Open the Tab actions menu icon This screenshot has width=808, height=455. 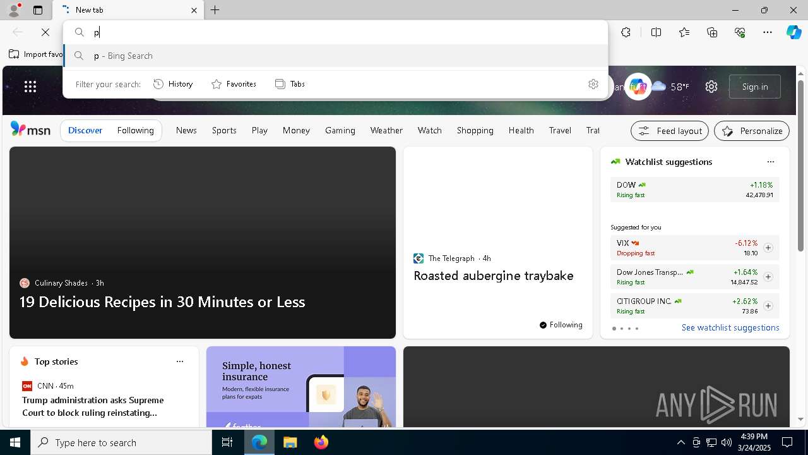[x=38, y=10]
